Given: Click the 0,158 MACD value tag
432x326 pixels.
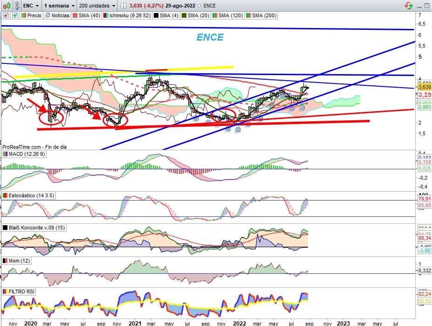Looking at the screenshot, I should (424, 162).
